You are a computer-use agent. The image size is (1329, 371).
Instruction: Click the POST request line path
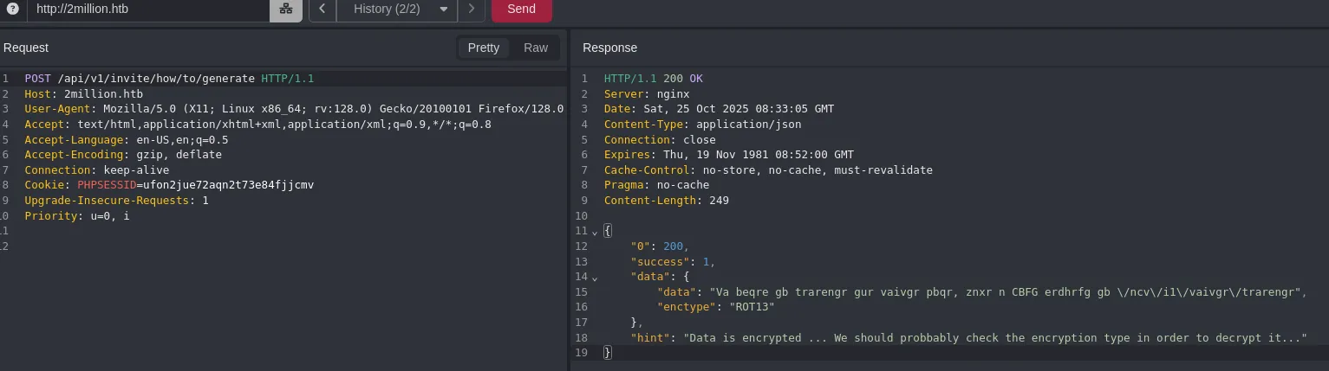(156, 78)
